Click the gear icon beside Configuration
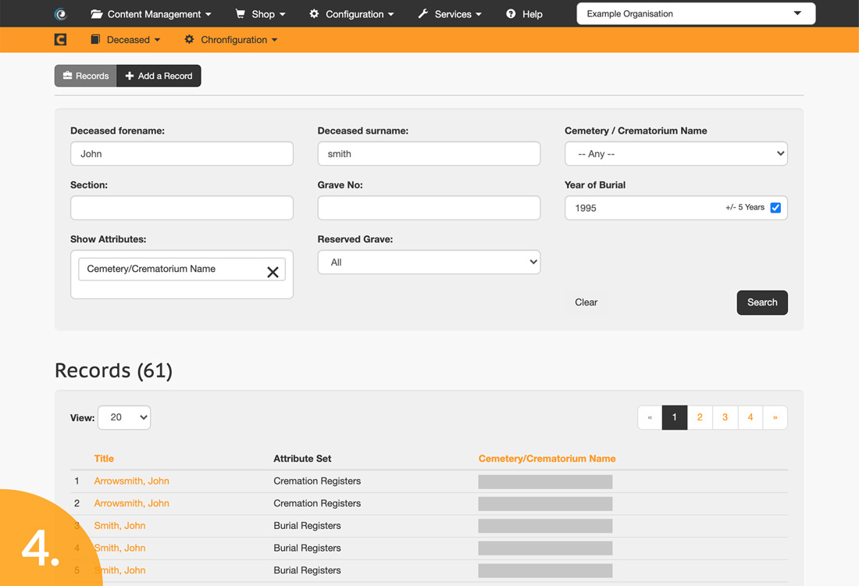This screenshot has width=859, height=586. [x=314, y=14]
